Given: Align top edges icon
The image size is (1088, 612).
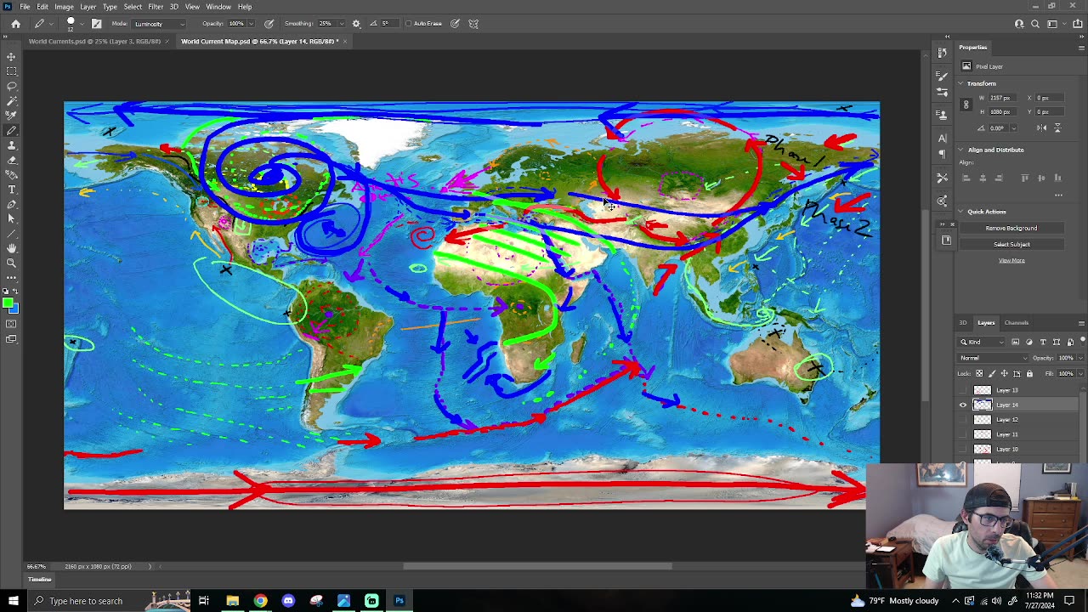Looking at the screenshot, I should tap(1025, 178).
